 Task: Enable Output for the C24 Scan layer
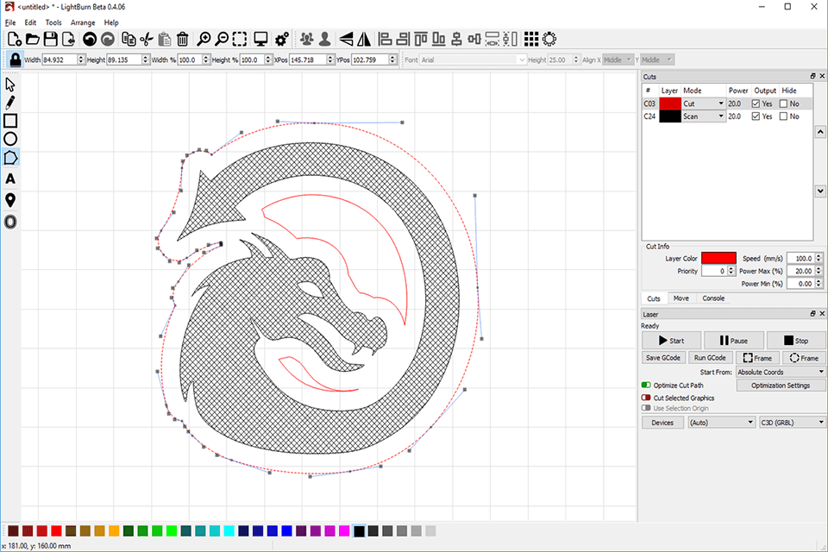pyautogui.click(x=756, y=116)
